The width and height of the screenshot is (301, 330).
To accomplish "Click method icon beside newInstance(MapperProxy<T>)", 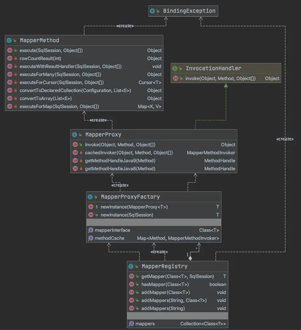I will (91, 207).
